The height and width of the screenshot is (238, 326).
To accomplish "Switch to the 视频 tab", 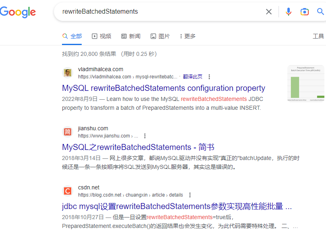I will click(101, 36).
